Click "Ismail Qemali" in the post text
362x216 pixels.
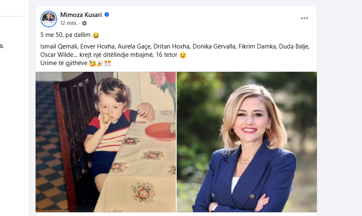click(x=59, y=46)
